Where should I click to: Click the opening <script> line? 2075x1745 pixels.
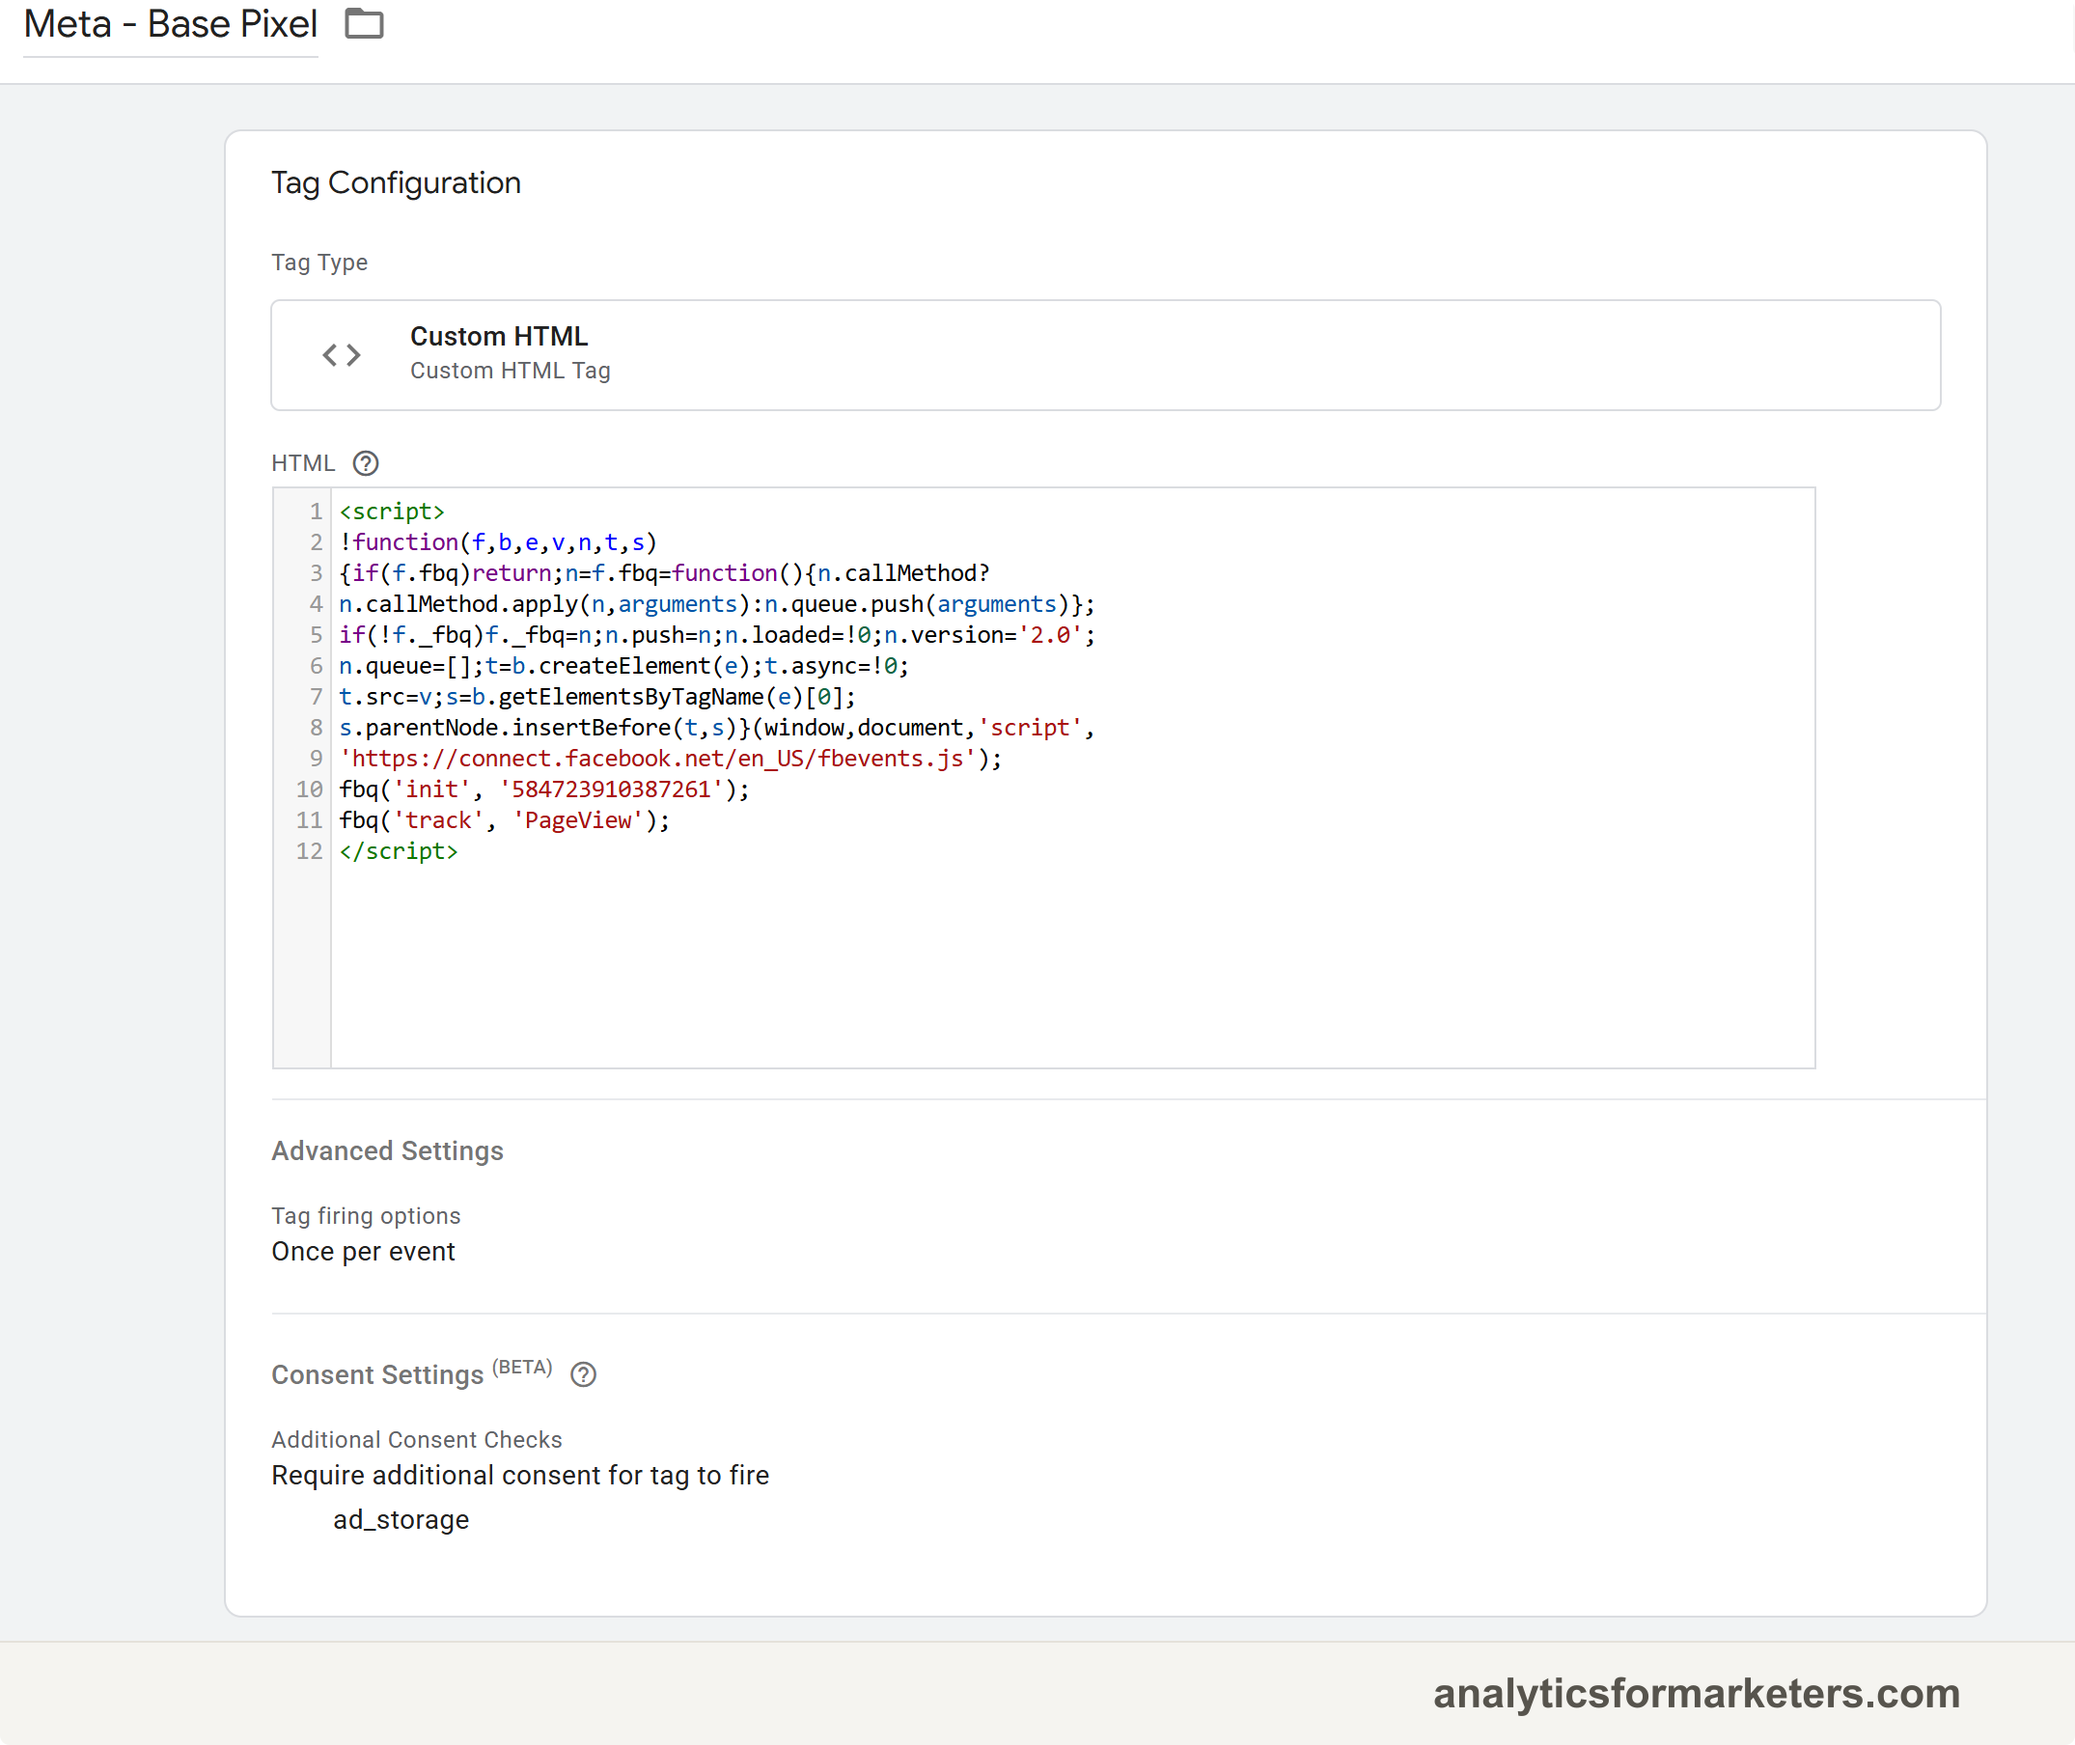pos(393,512)
